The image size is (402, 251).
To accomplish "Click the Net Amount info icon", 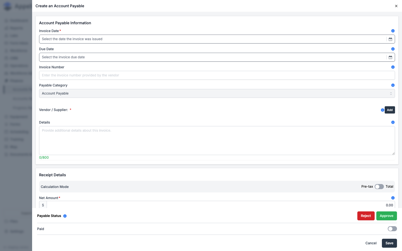I will pyautogui.click(x=393, y=198).
